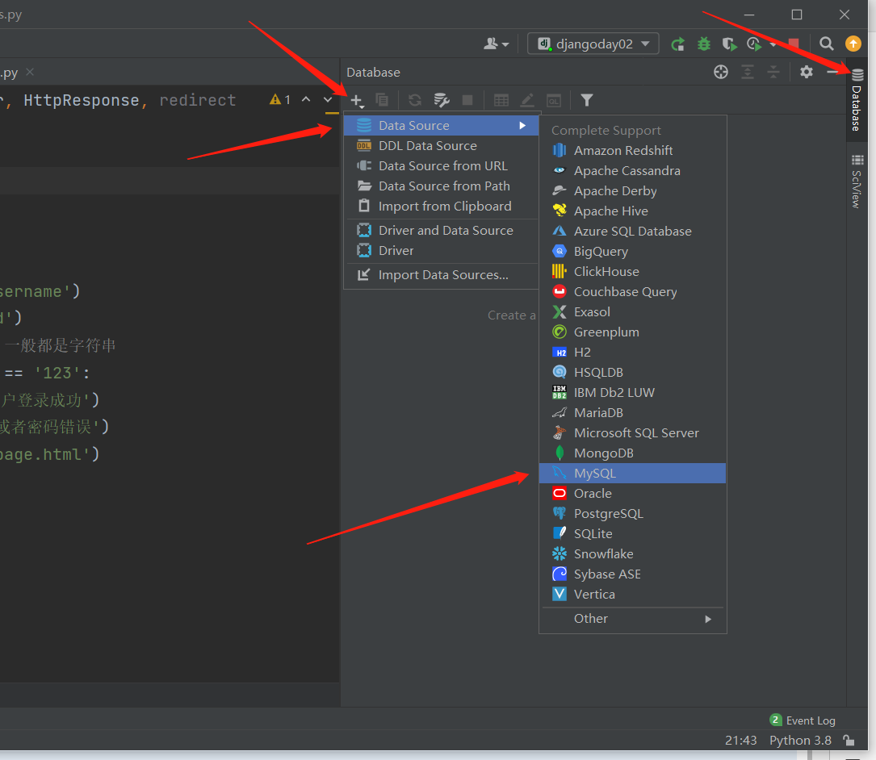Select Exasol data source

(x=632, y=311)
